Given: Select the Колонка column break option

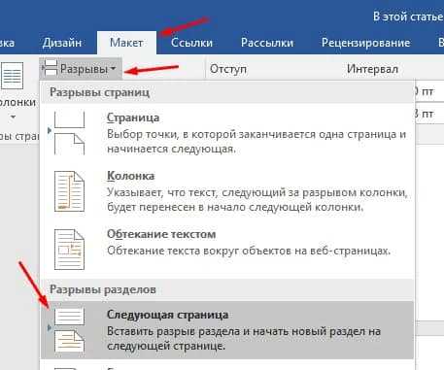Looking at the screenshot, I should tap(227, 191).
